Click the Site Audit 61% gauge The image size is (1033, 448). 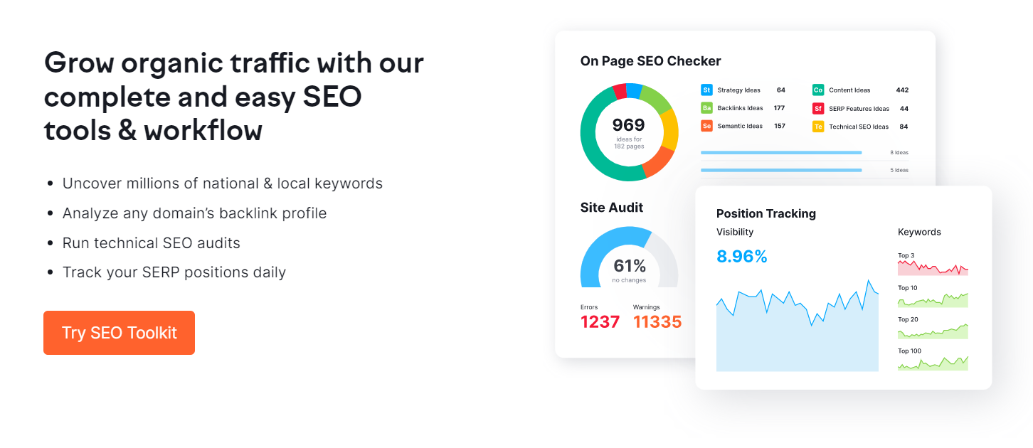[629, 263]
